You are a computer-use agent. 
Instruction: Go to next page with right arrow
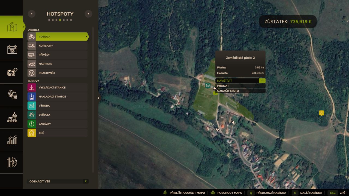click(x=88, y=14)
